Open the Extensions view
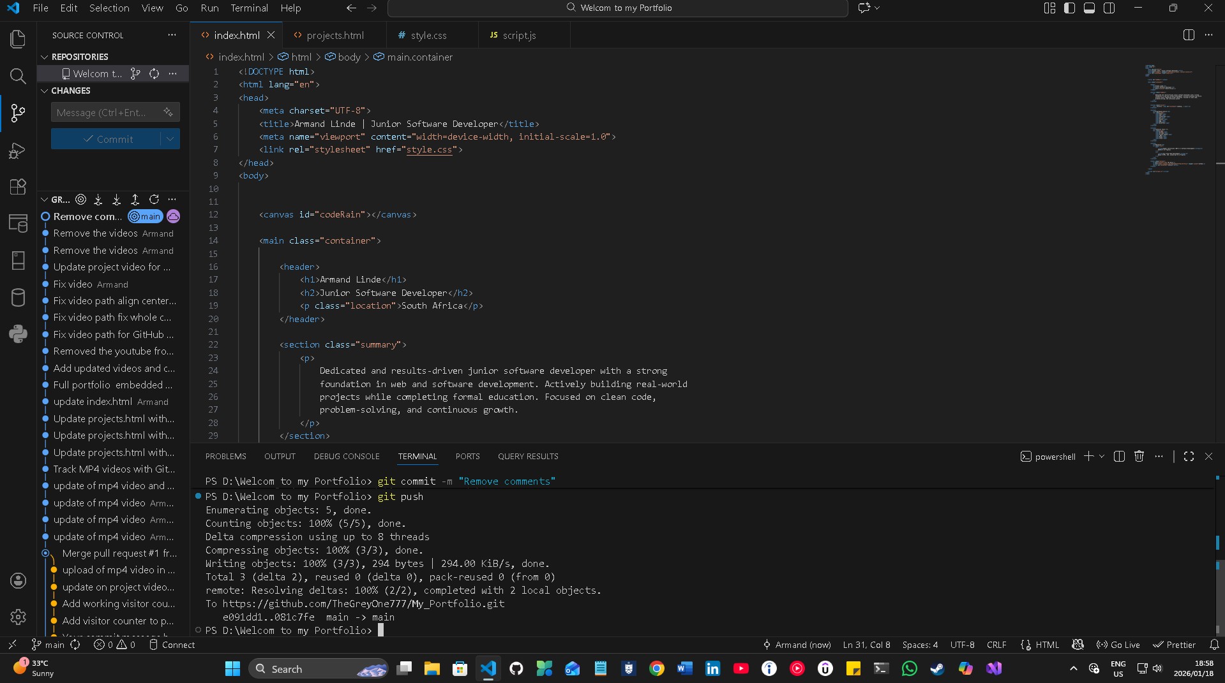 point(17,186)
